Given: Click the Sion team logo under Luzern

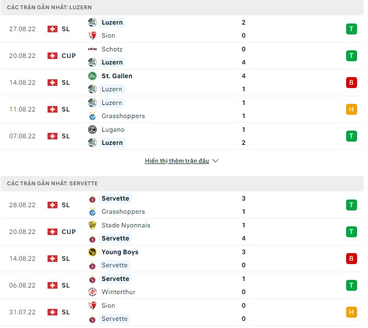Looking at the screenshot, I should [x=92, y=36].
